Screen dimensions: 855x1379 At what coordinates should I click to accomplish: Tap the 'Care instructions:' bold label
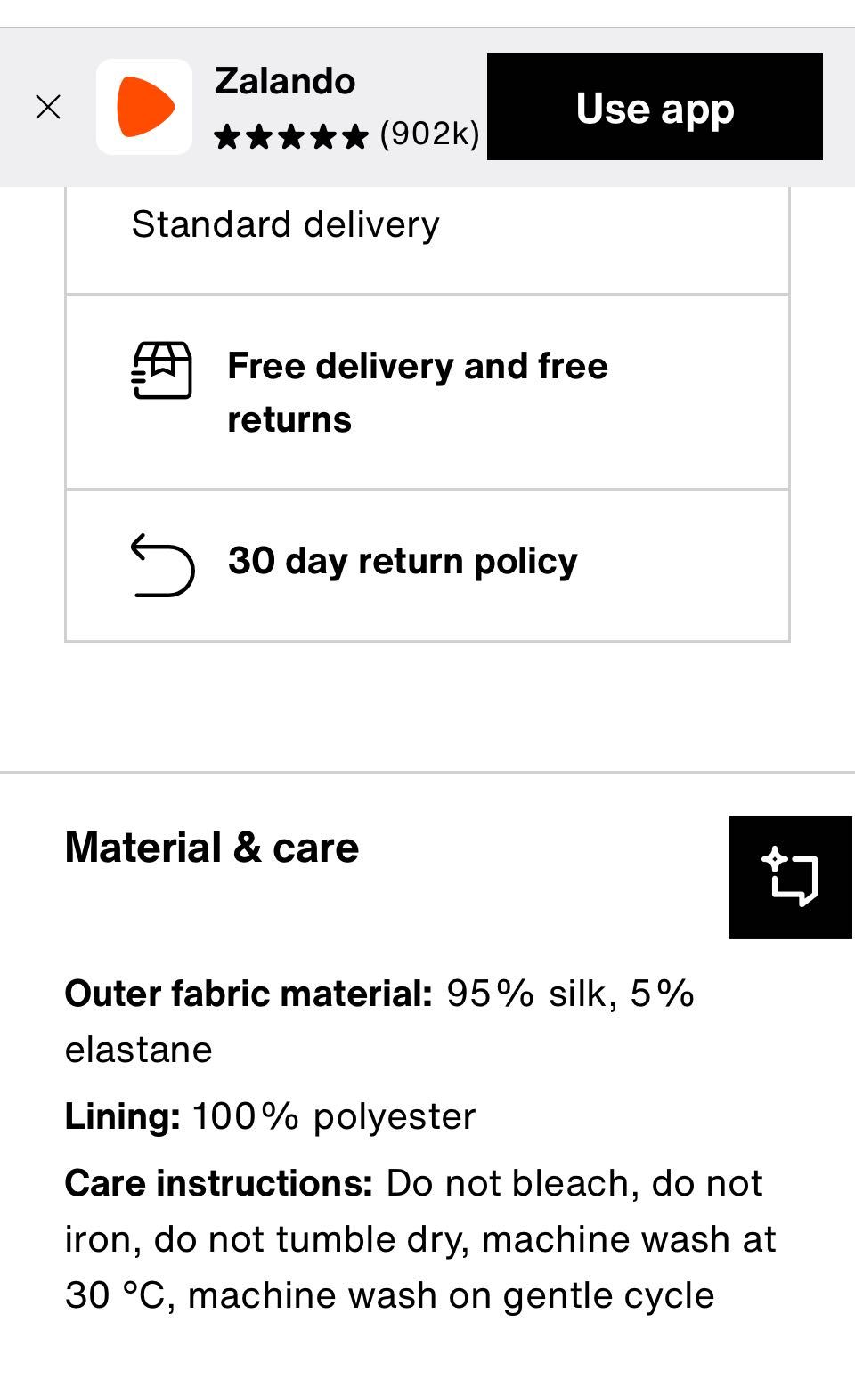(x=219, y=1184)
